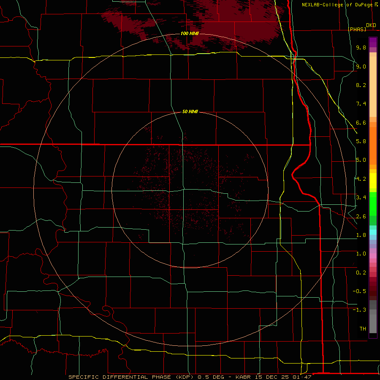The width and height of the screenshot is (380, 380).
Task: Click the DKD label above the color scale
Action: point(371,25)
